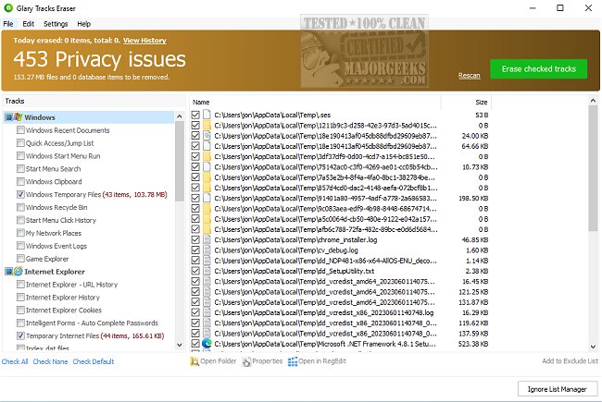602x402 pixels.
Task: Click the Windows logo icon in Tracks tree
Action: pyautogui.click(x=19, y=117)
